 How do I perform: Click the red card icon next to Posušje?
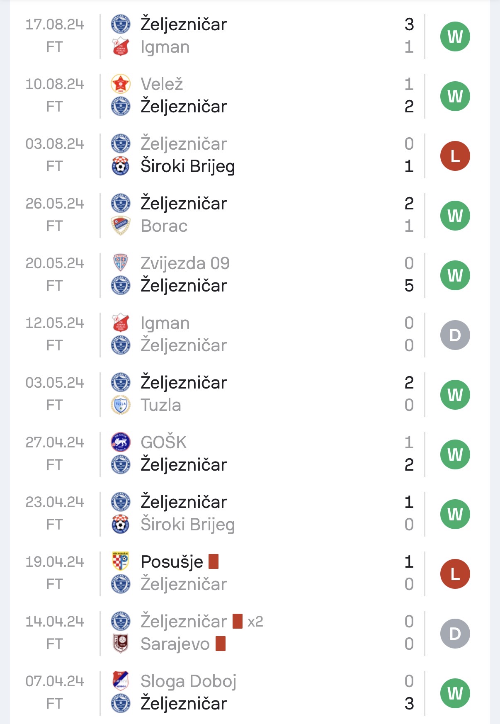coord(214,561)
